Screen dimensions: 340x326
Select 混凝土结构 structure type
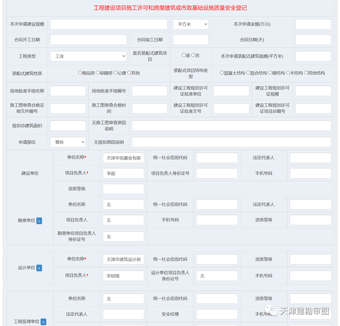click(x=222, y=73)
